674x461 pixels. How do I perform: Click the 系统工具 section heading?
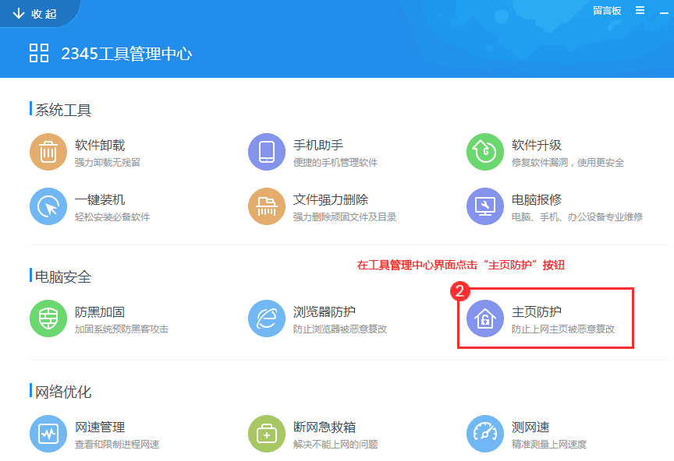pyautogui.click(x=63, y=110)
